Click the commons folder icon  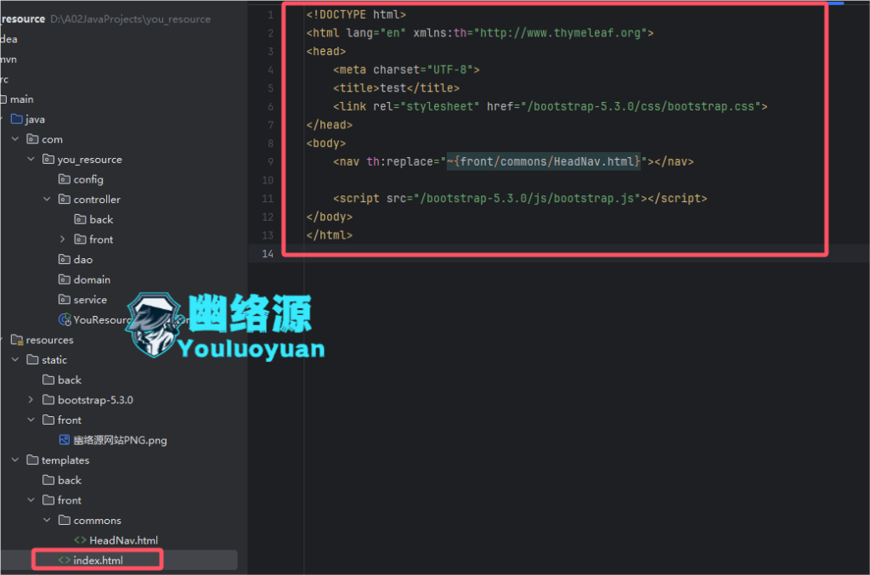65,520
